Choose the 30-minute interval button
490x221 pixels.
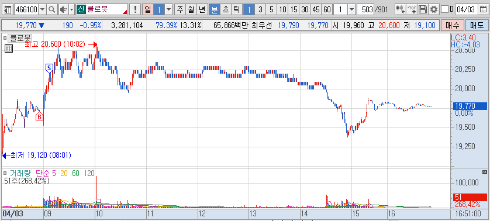click(305, 10)
